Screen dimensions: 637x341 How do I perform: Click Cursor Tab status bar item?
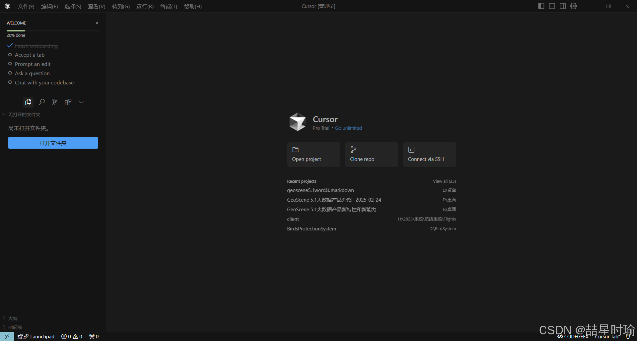point(607,336)
